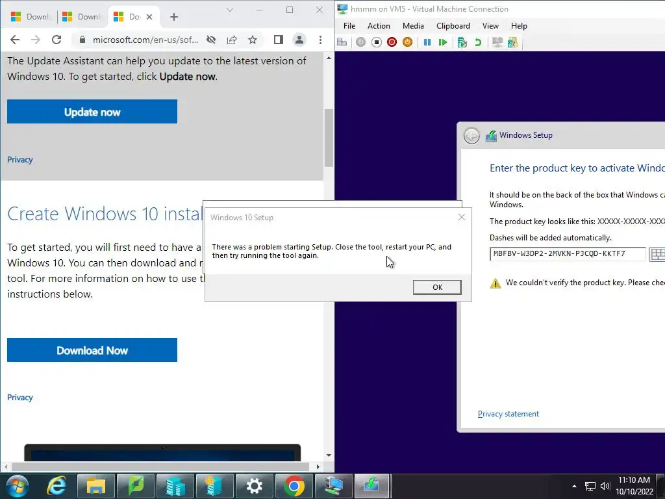Open the Help menu in VM Connection
Image resolution: width=665 pixels, height=499 pixels.
tap(519, 26)
